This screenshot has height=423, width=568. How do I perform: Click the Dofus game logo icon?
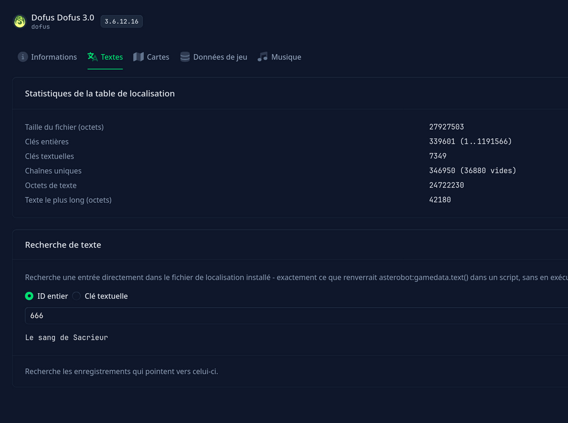pos(20,22)
